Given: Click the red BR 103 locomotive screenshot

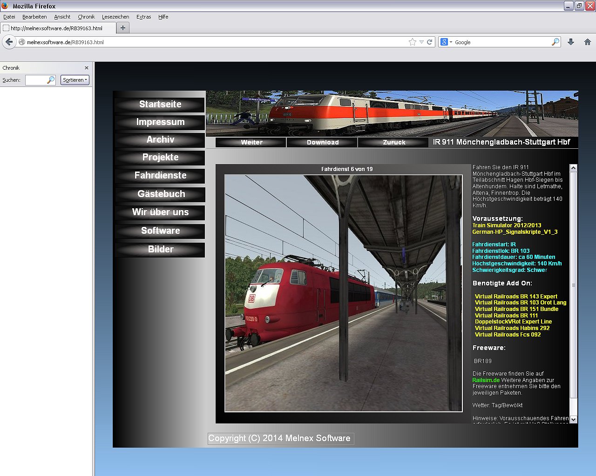Looking at the screenshot, I should [x=344, y=293].
